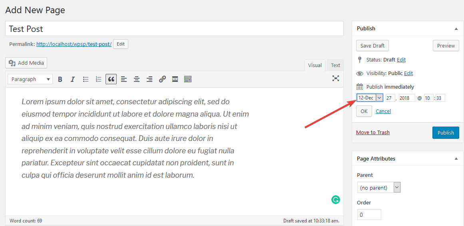Align text center
Screen dimensions: 464x226
tap(136, 79)
